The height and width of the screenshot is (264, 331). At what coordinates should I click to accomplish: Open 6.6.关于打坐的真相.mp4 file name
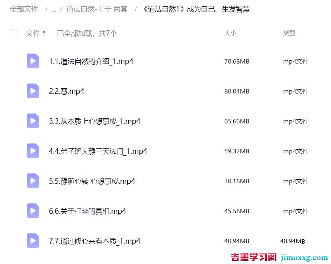(x=87, y=211)
